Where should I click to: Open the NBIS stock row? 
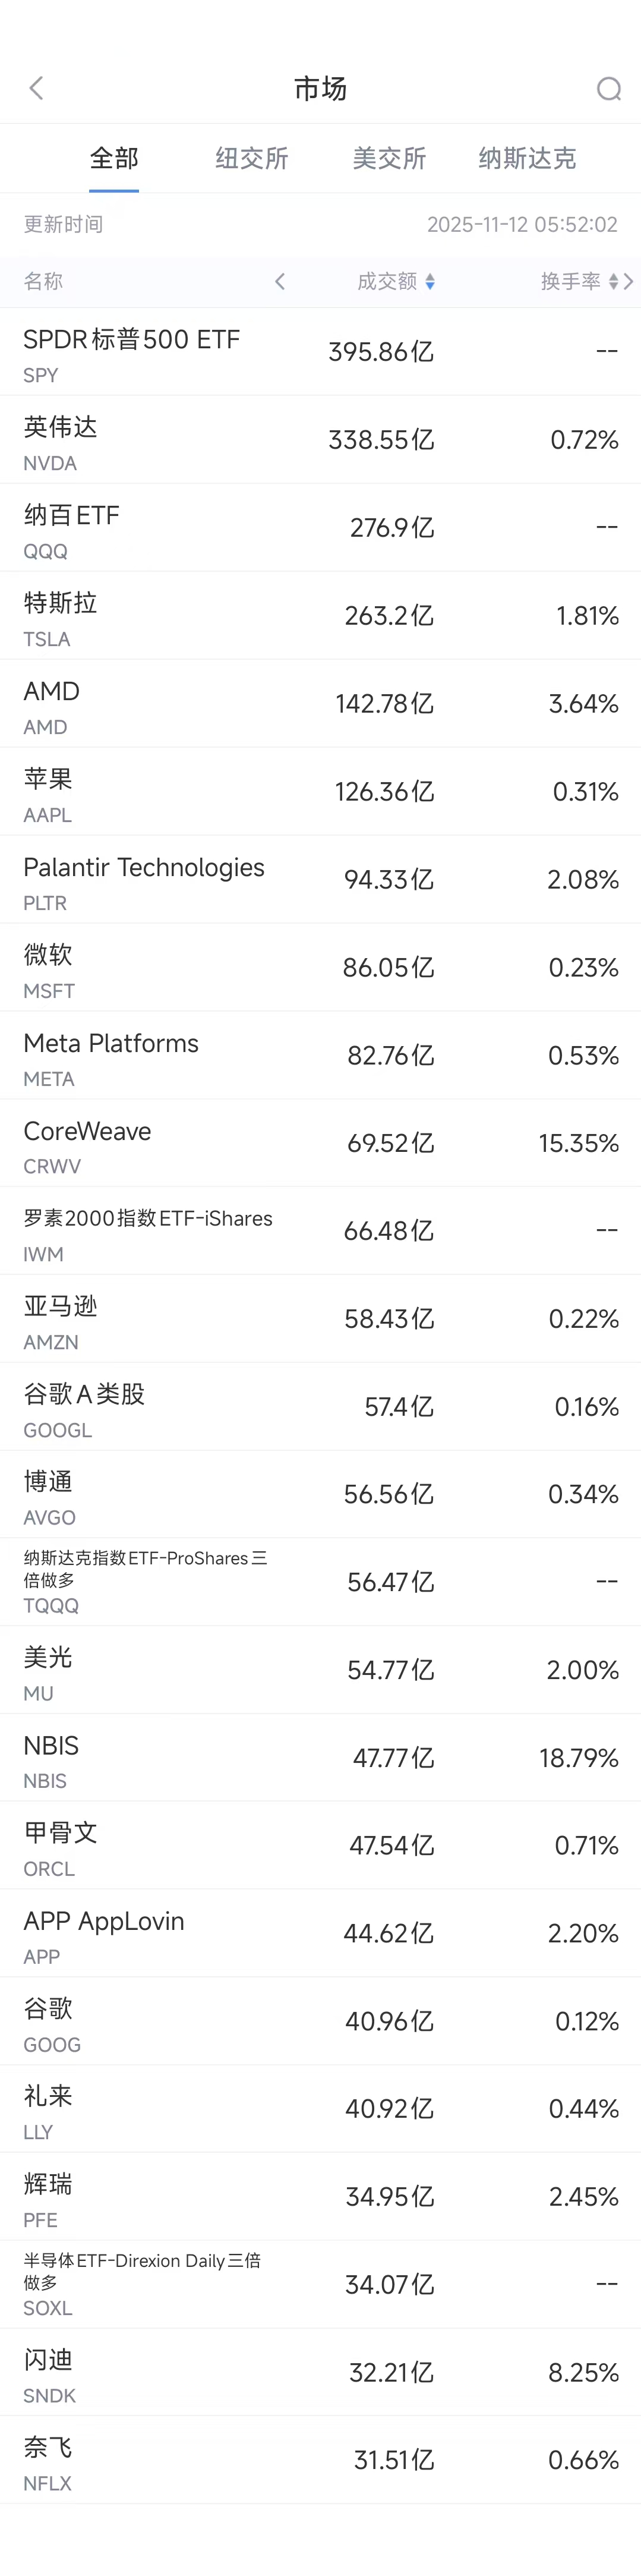tap(320, 1758)
